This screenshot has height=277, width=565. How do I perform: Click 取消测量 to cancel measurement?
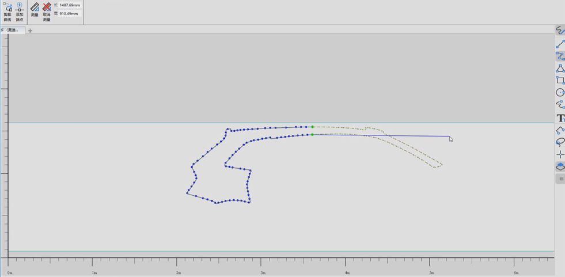[47, 12]
